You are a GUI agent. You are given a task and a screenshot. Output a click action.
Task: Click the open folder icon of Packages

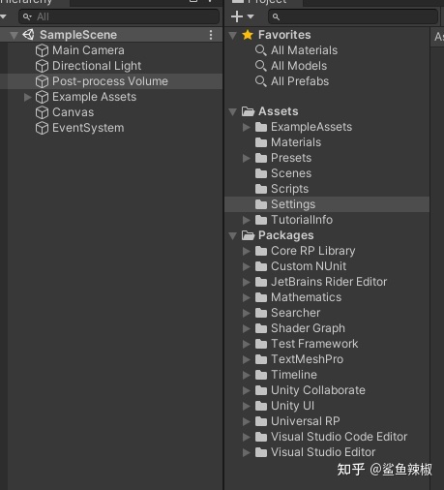[x=248, y=235]
